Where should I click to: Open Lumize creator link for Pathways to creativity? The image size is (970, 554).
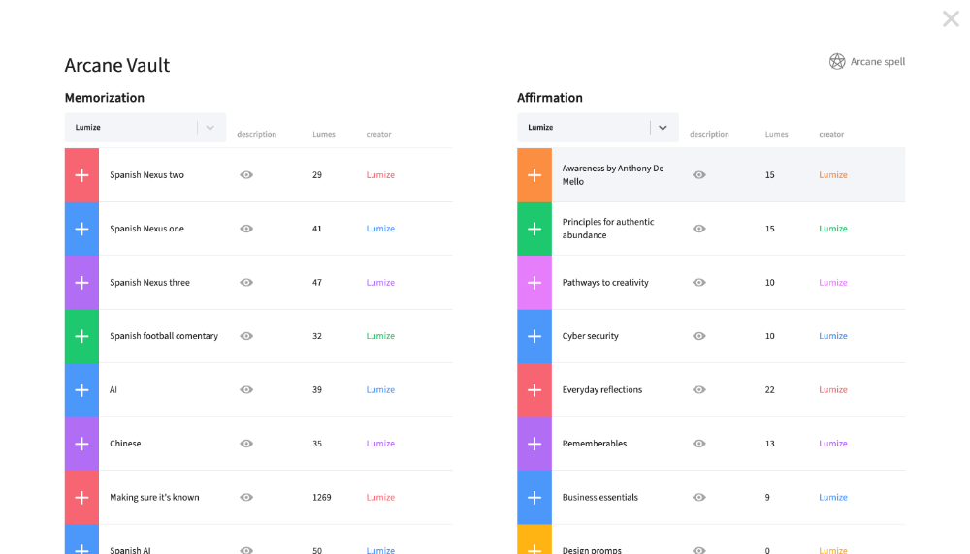point(833,282)
